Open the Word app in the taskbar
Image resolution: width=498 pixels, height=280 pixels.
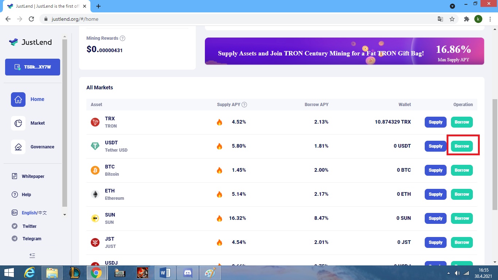[165, 273]
